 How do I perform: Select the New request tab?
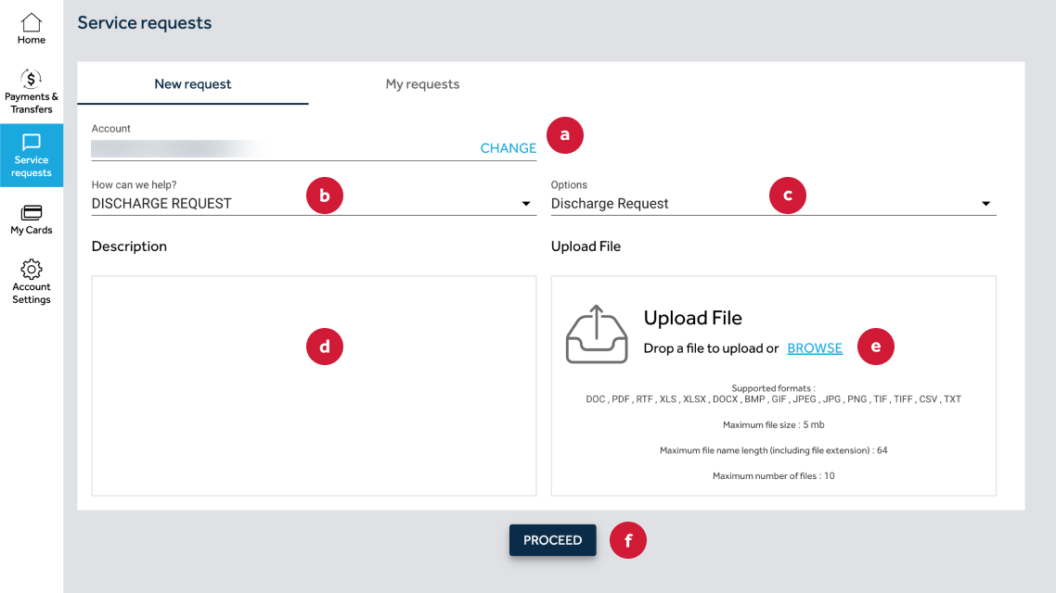pyautogui.click(x=193, y=84)
